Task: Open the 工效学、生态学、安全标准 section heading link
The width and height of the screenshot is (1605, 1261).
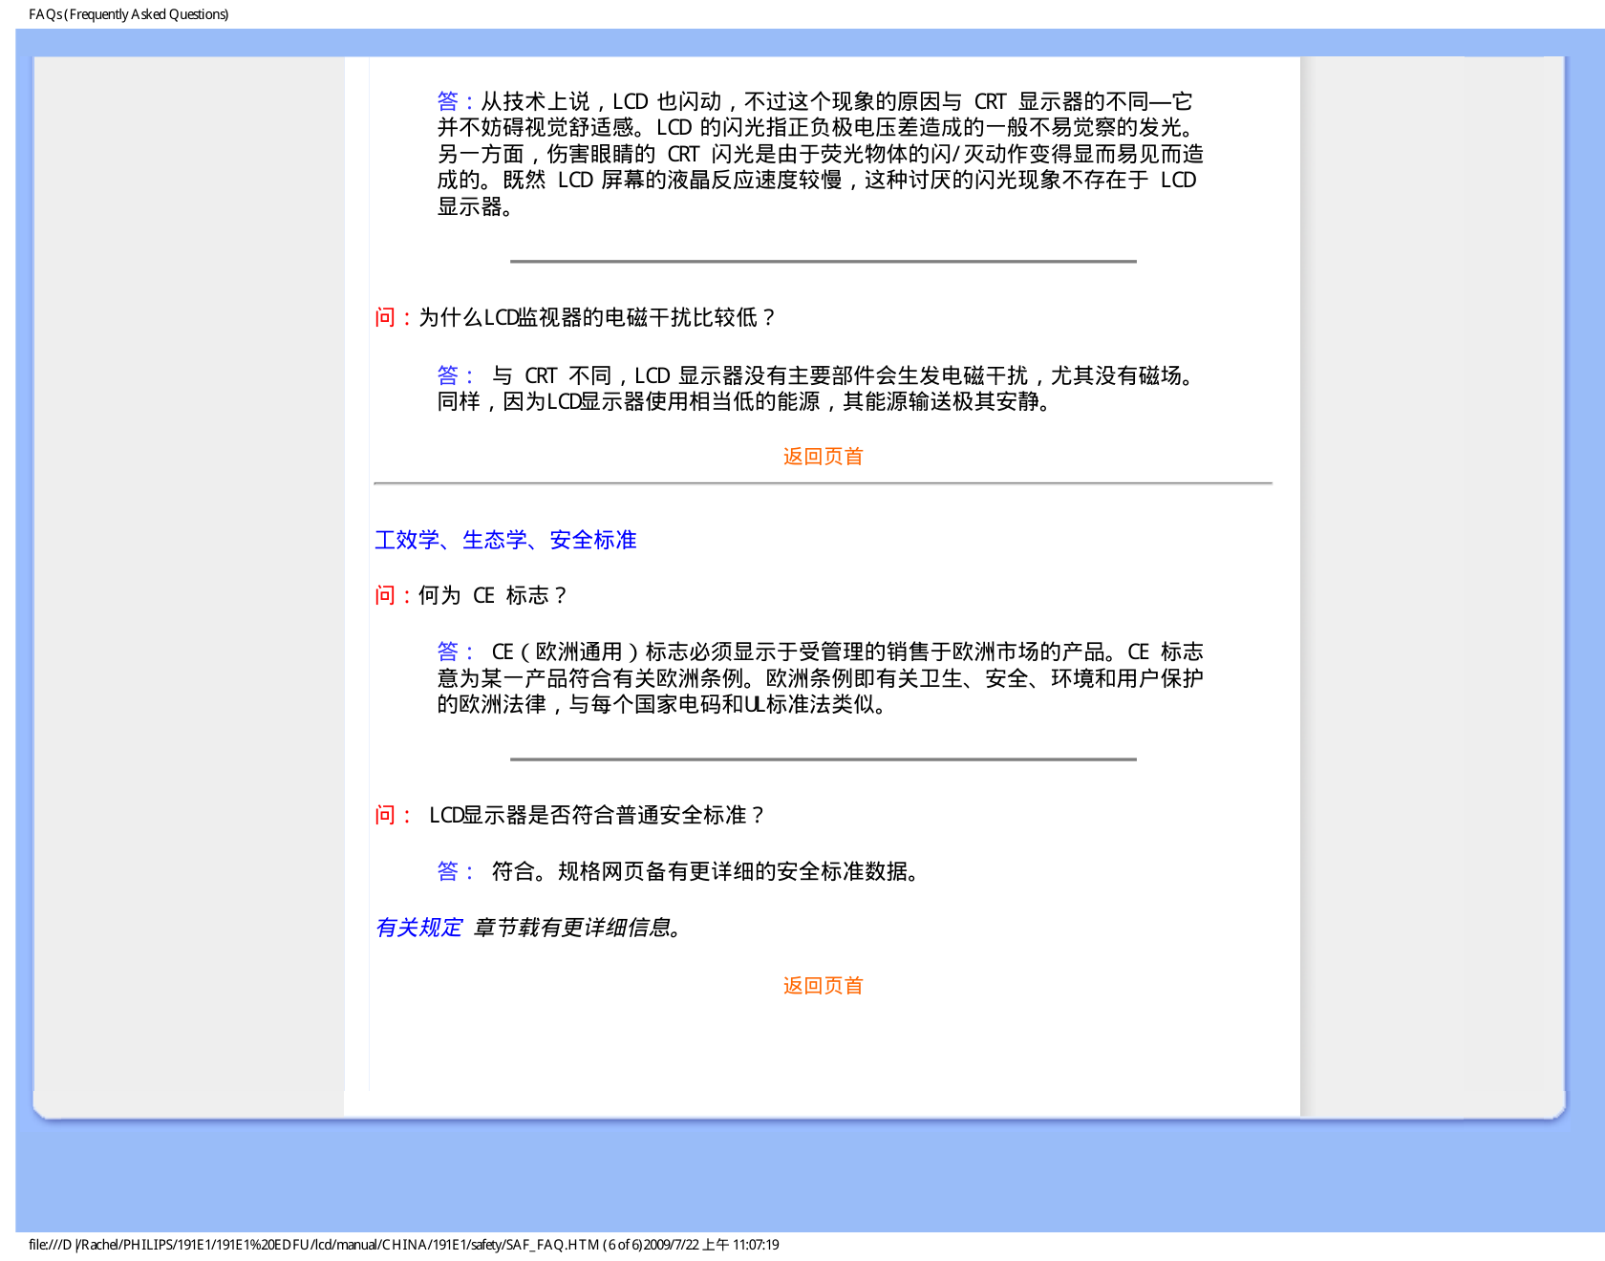Action: click(505, 541)
